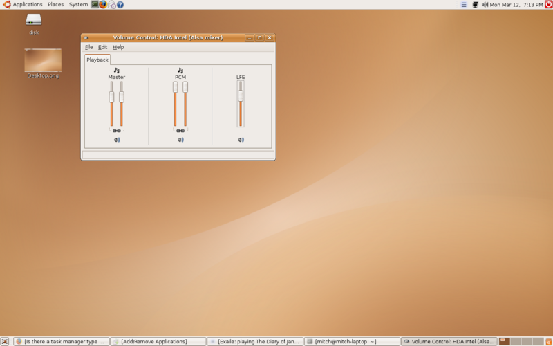Click the Show Desktop button in bottom panel
The image size is (553, 346).
(5, 341)
